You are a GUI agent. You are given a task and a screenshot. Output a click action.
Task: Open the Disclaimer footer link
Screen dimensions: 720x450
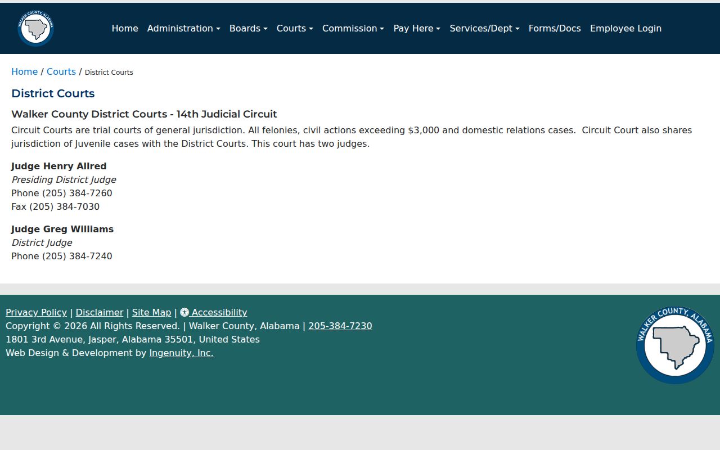tap(100, 312)
